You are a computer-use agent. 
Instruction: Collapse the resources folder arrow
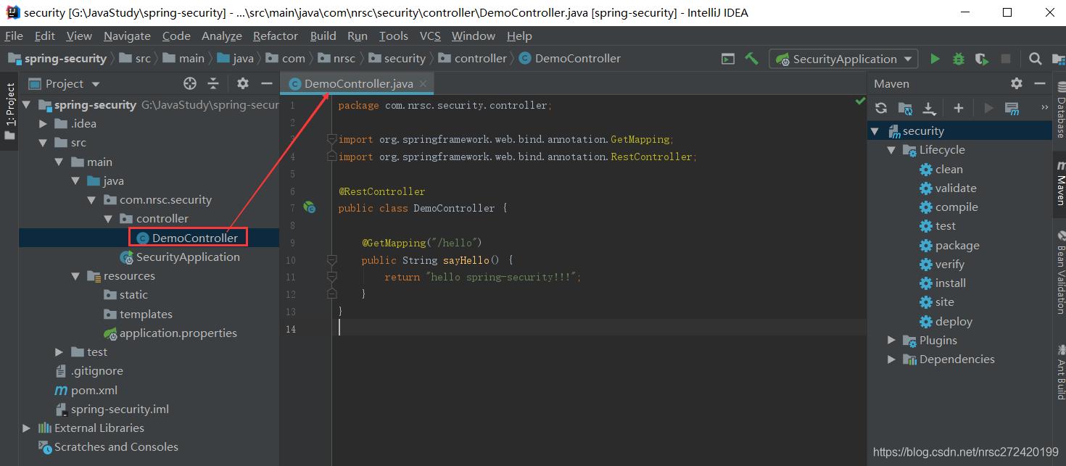(x=75, y=276)
